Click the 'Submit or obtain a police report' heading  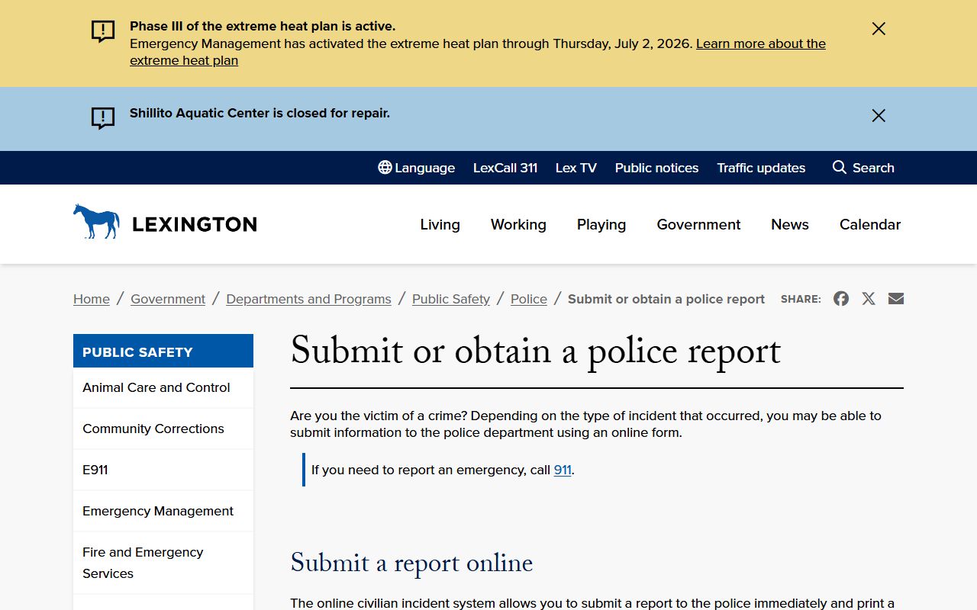536,351
